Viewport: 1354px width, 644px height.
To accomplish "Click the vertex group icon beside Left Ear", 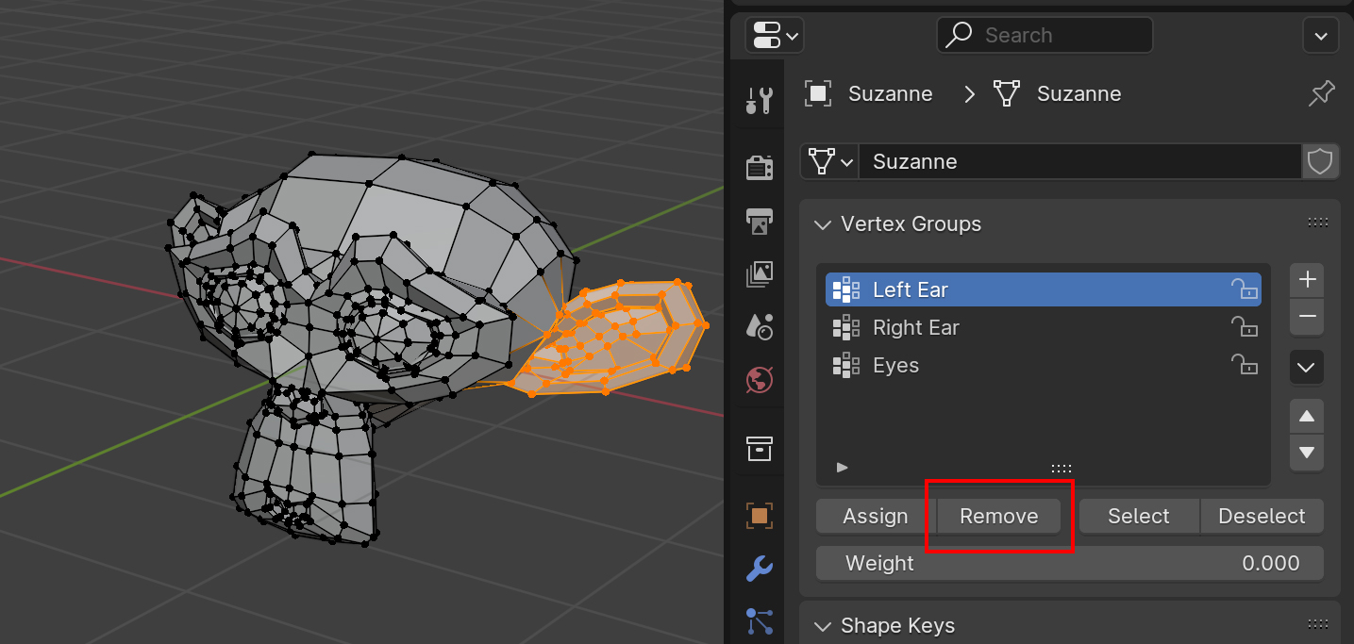I will pos(846,289).
